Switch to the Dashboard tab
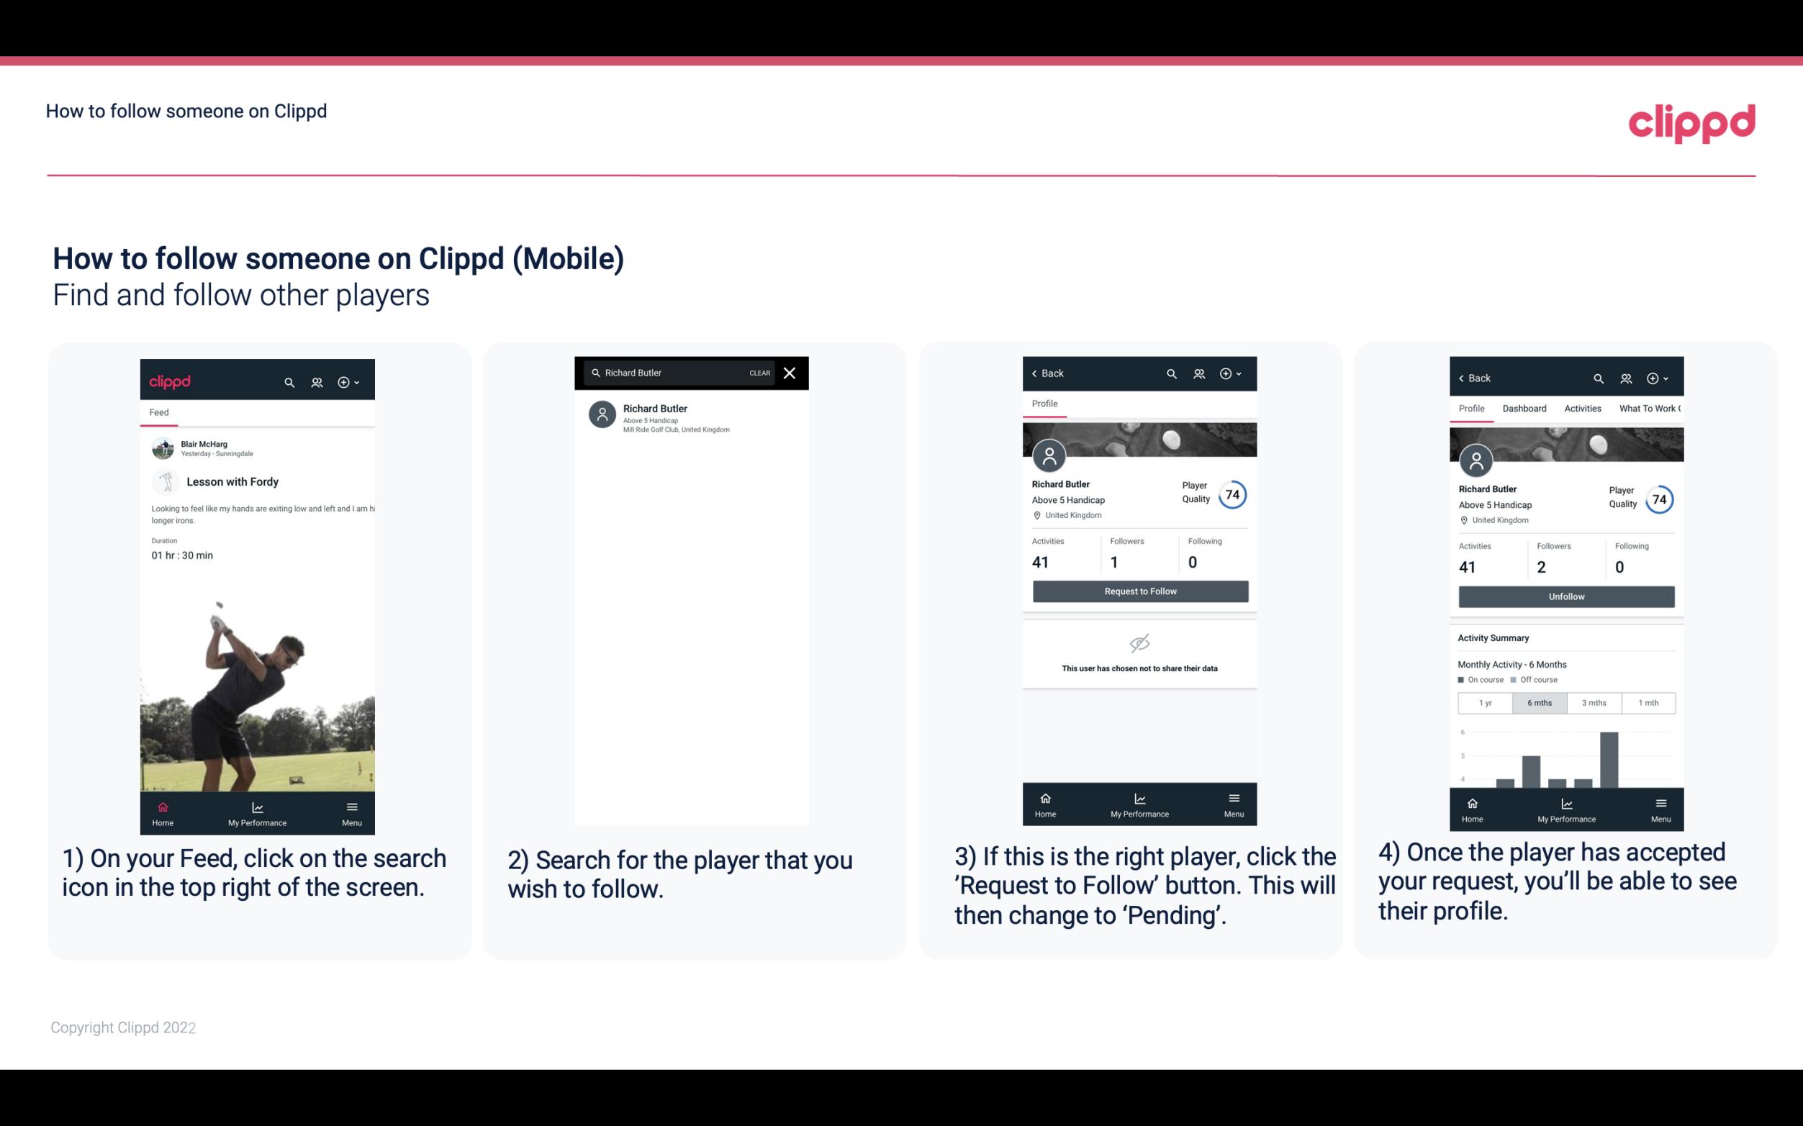This screenshot has width=1803, height=1126. 1525,409
